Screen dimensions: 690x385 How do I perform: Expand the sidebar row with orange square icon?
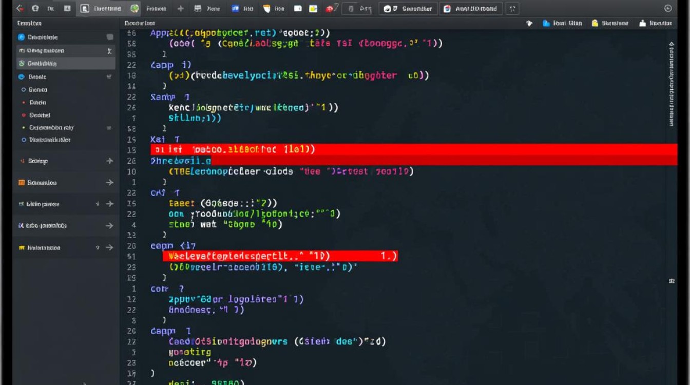click(x=109, y=182)
